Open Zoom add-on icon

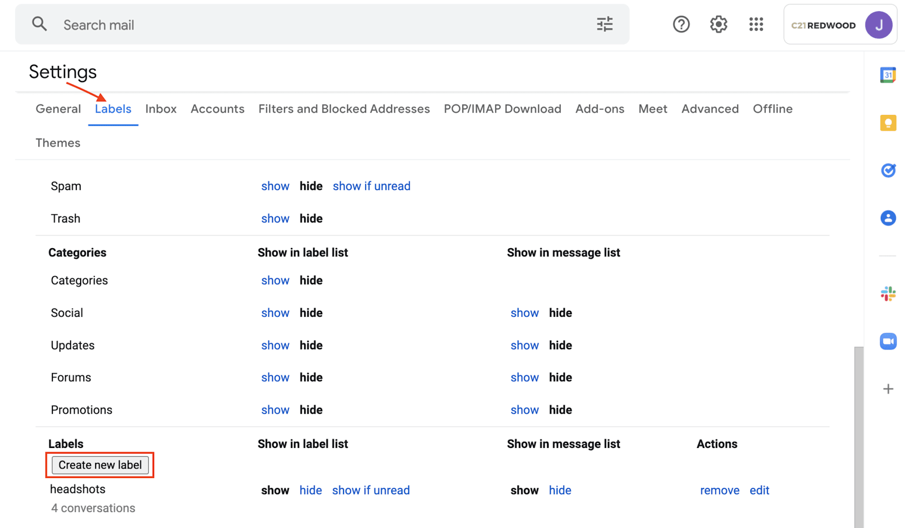pos(888,341)
